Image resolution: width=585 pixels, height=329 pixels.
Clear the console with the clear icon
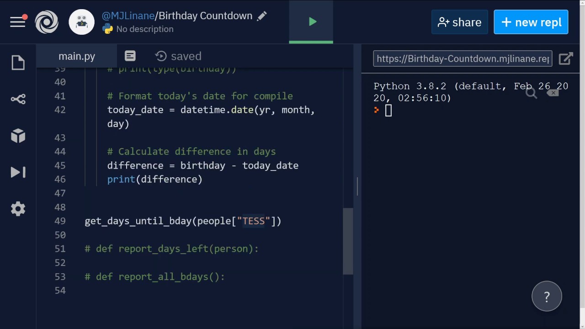coord(553,93)
